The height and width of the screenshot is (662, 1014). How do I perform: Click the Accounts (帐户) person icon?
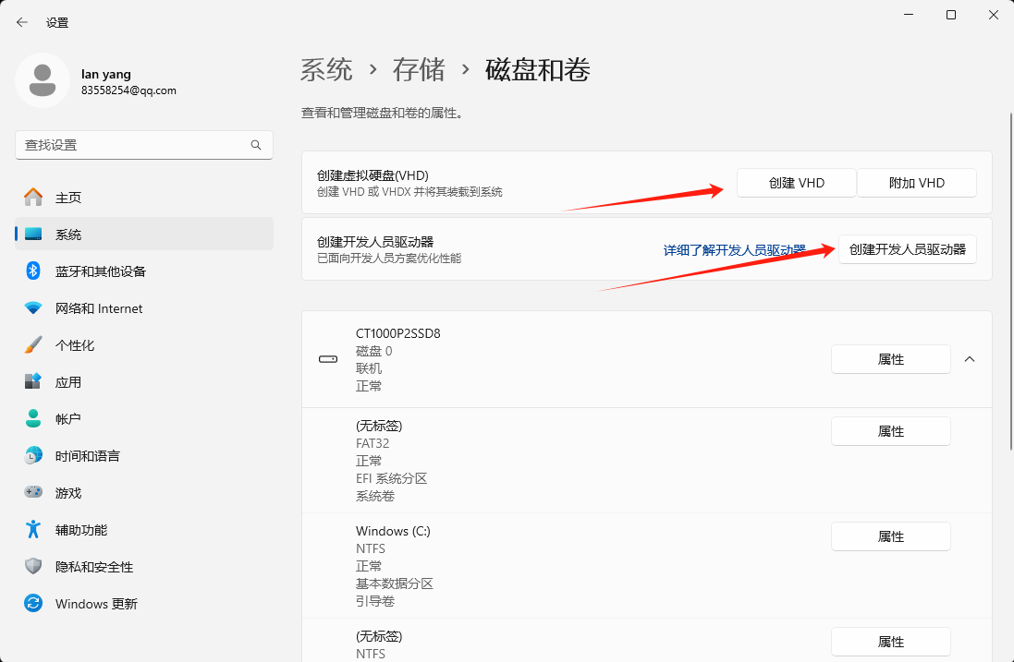click(x=33, y=418)
